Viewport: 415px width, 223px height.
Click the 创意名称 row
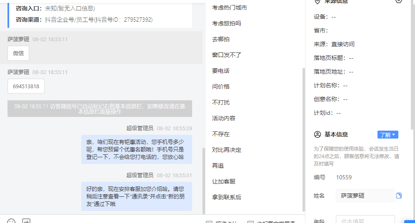[330, 99]
